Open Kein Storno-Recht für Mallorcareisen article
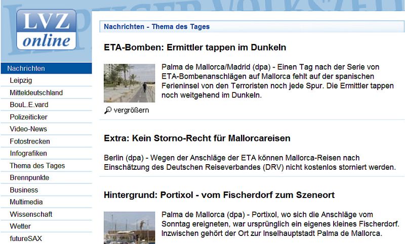This screenshot has height=244, width=405. tap(197, 138)
